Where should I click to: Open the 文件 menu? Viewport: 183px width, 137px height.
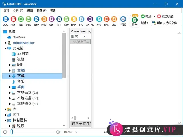click(7, 11)
